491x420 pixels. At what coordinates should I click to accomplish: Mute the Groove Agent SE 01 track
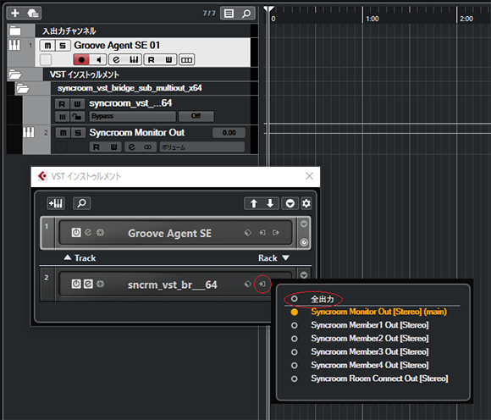[47, 46]
